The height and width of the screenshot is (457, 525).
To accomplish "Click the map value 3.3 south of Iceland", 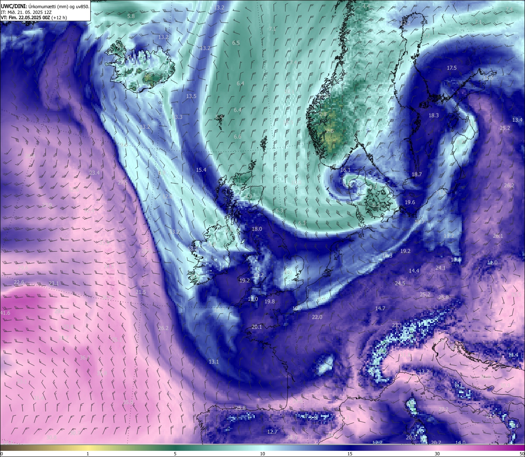I will point(178,117).
